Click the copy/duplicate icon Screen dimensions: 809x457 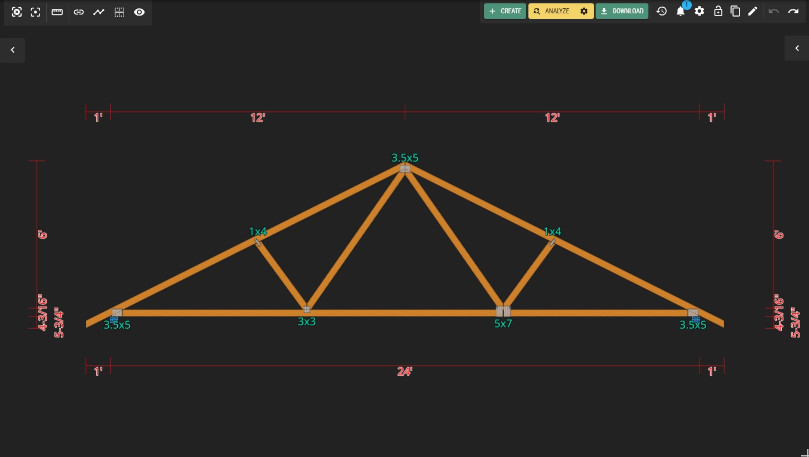point(735,11)
